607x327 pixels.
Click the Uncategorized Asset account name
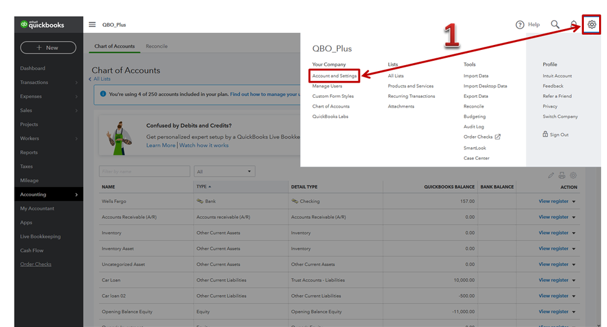(123, 264)
